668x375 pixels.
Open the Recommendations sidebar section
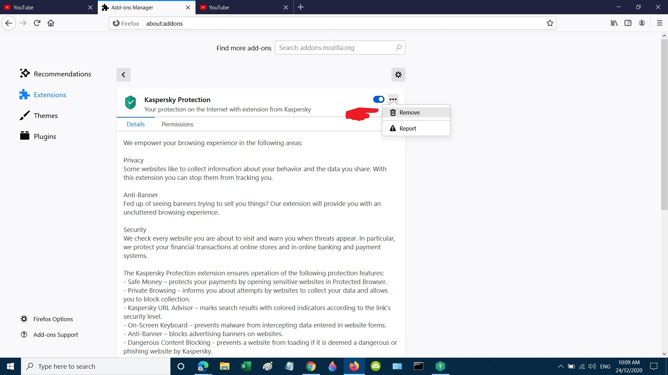tap(62, 74)
